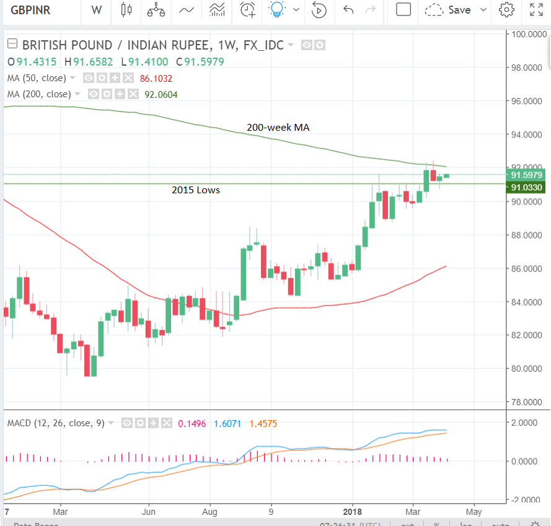Image resolution: width=551 pixels, height=526 pixels.
Task: Click the Jun label on time axis
Action: 149,512
